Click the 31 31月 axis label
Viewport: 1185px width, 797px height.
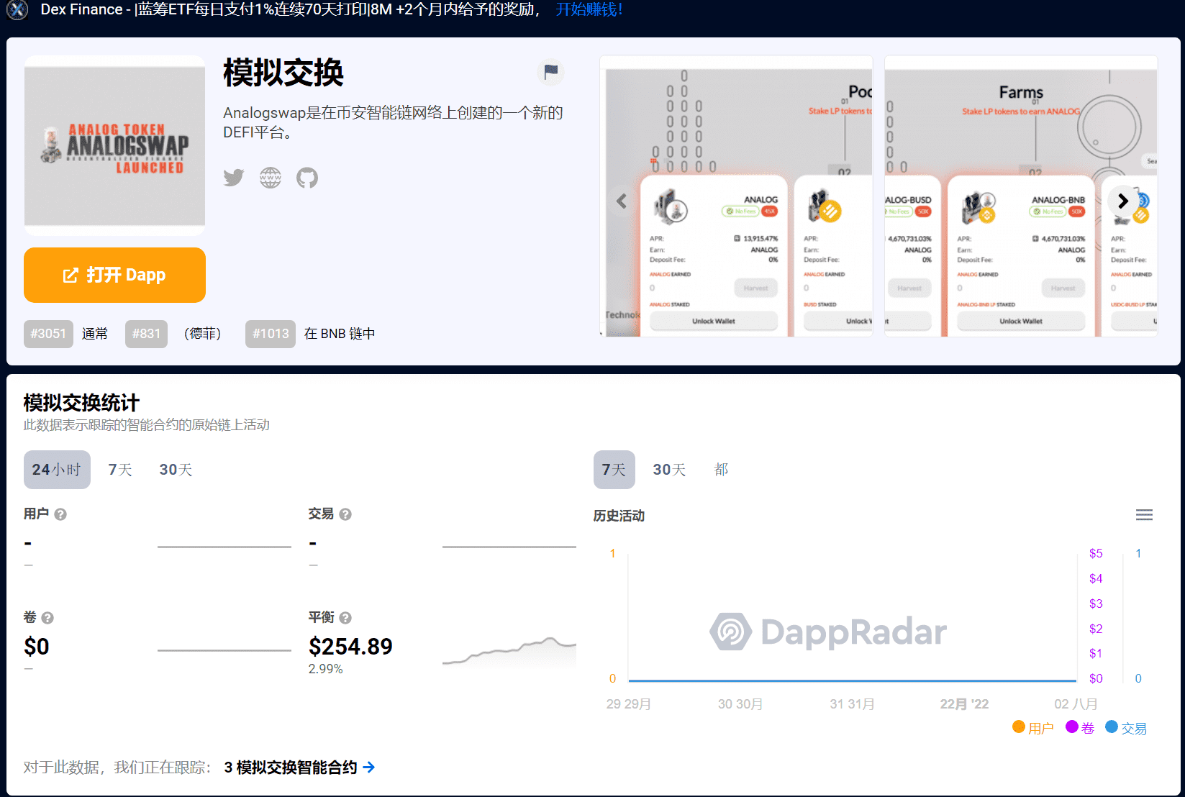[852, 704]
